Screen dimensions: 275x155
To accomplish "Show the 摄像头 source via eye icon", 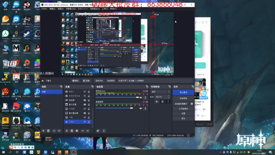I will click(85, 92).
